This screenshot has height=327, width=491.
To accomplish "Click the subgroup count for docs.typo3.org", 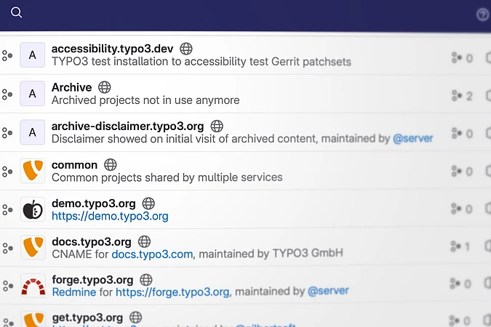I will [462, 246].
